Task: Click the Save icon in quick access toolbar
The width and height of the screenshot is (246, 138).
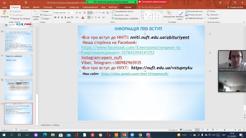Action: point(4,2)
